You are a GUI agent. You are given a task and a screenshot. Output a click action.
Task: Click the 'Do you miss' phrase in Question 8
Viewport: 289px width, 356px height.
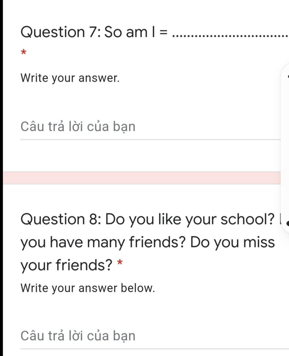pos(232,242)
